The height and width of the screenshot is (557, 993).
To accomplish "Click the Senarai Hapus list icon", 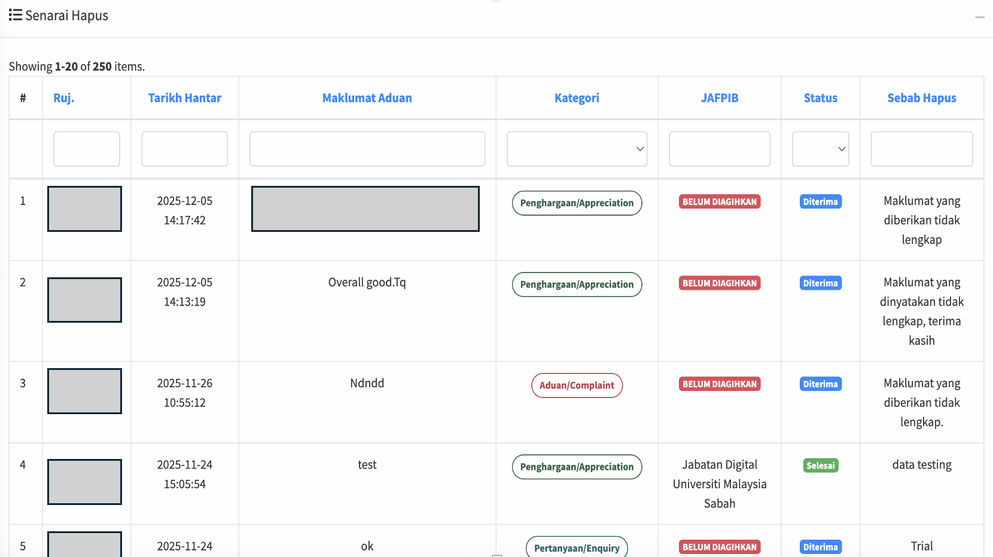I will tap(16, 15).
